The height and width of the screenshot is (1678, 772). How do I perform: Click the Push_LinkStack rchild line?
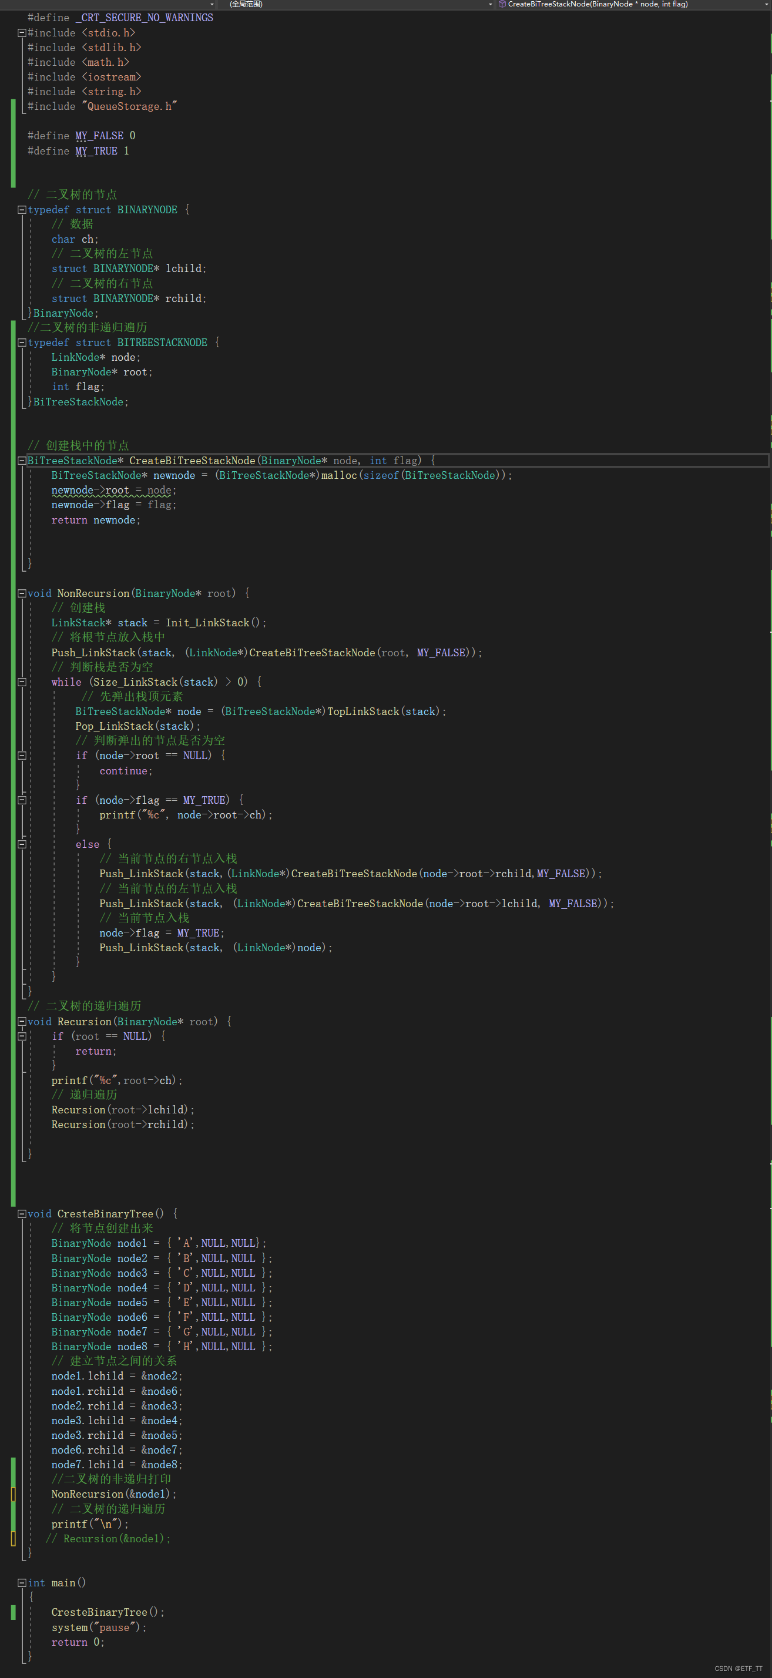(351, 874)
